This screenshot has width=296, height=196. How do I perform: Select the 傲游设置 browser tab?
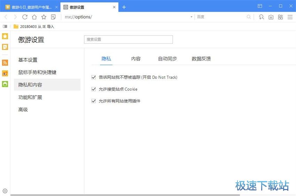pyautogui.click(x=89, y=7)
